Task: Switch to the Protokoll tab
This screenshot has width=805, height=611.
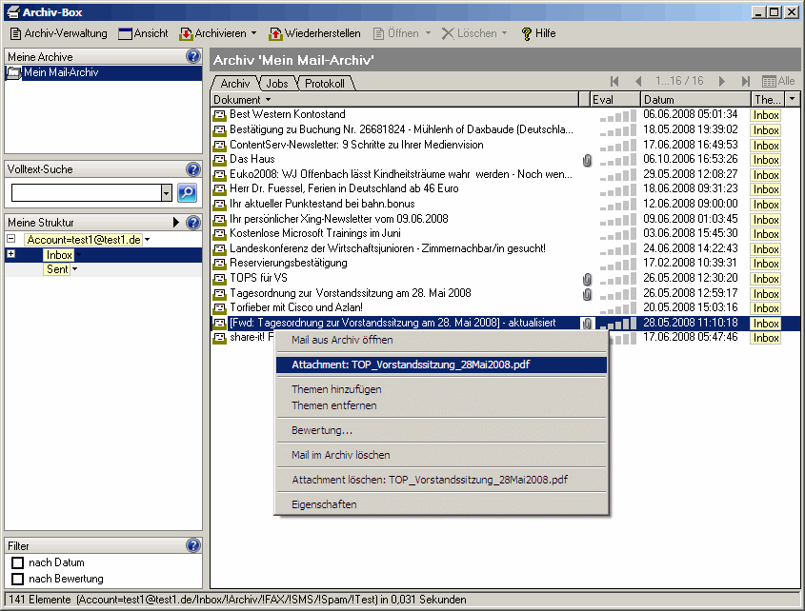Action: click(x=324, y=84)
